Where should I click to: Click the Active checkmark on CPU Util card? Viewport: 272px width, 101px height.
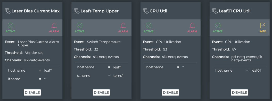tap(149, 26)
